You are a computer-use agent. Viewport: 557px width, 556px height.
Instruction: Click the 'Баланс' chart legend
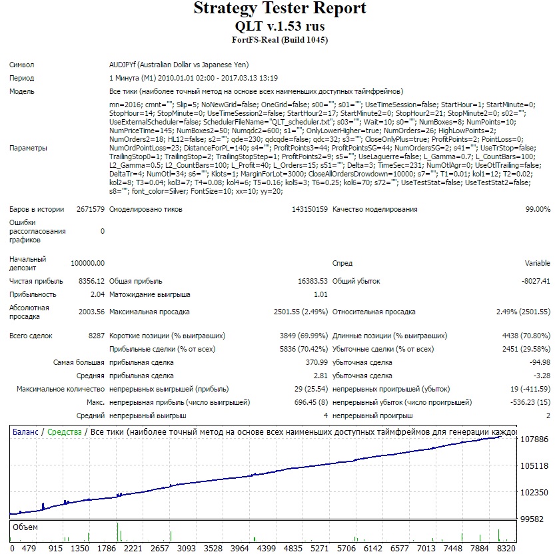tap(25, 432)
